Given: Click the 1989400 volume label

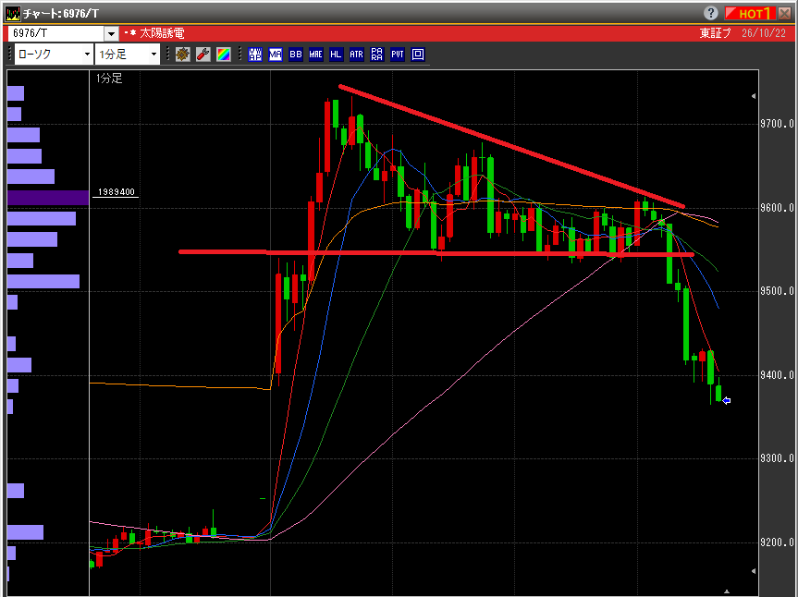Looking at the screenshot, I should 116,191.
